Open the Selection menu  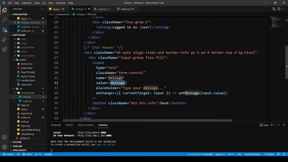point(27,3)
